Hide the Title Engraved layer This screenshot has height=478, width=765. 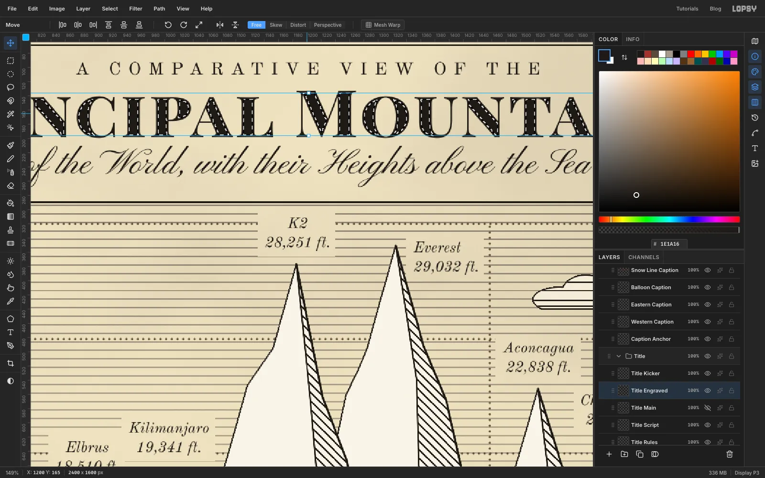click(x=708, y=391)
